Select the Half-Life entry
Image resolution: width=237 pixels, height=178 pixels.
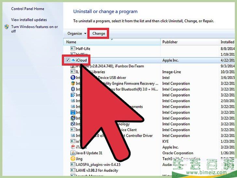point(83,49)
